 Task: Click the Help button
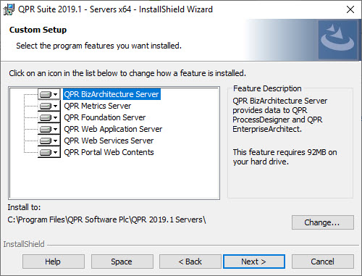[54, 262]
